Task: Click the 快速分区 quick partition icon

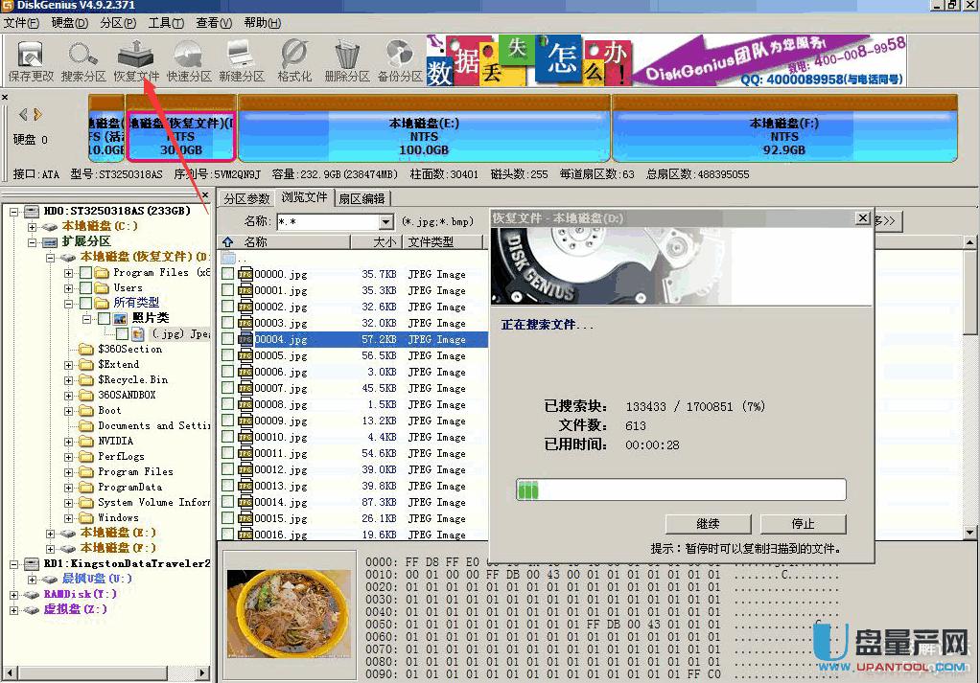Action: pos(189,60)
